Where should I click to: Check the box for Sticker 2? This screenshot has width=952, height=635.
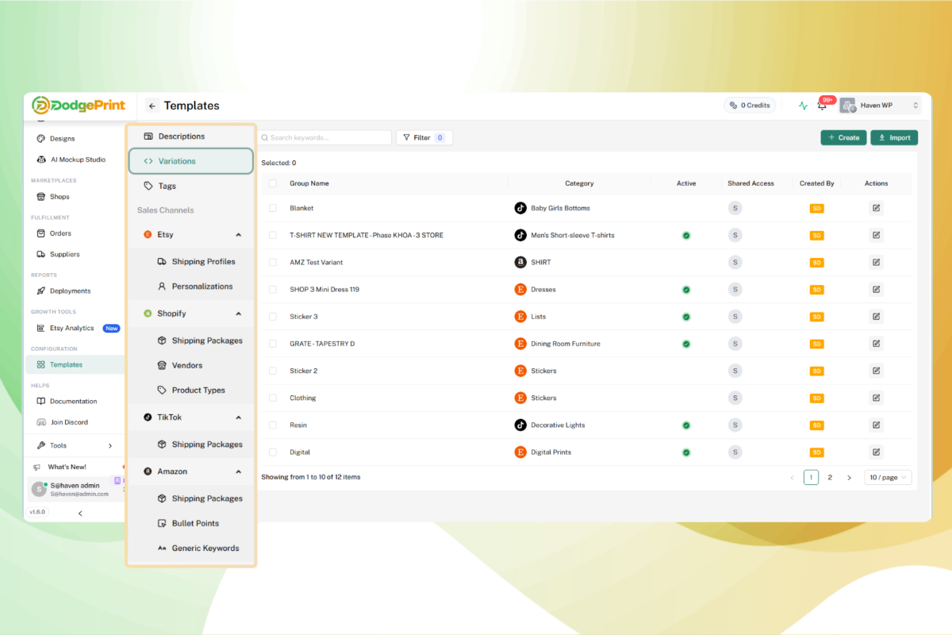tap(273, 371)
